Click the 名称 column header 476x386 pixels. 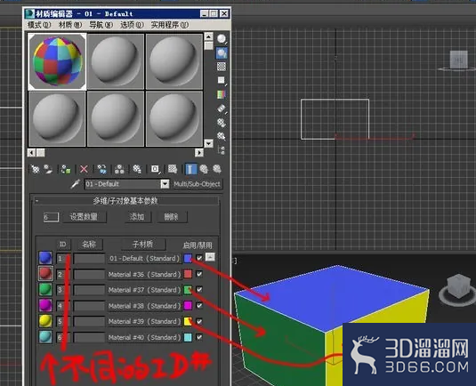pos(89,244)
